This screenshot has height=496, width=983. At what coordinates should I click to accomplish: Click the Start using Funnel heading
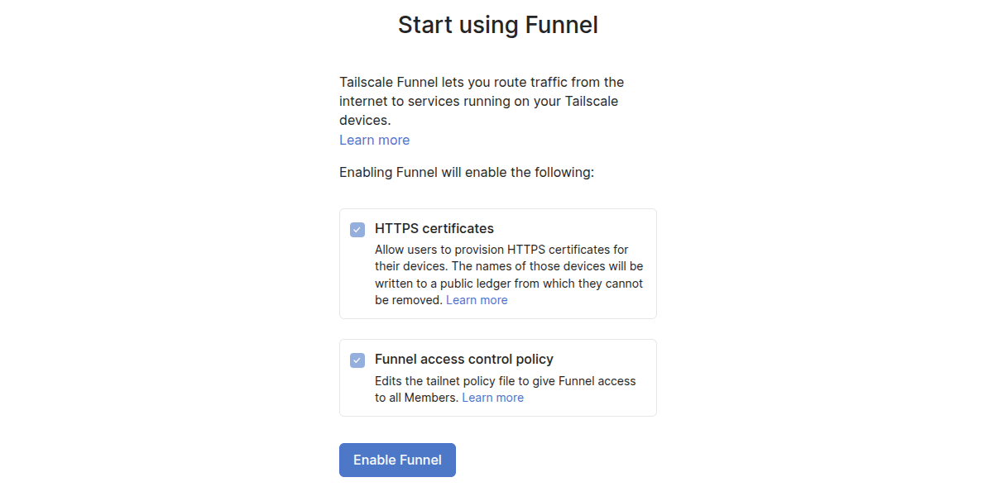pos(497,25)
